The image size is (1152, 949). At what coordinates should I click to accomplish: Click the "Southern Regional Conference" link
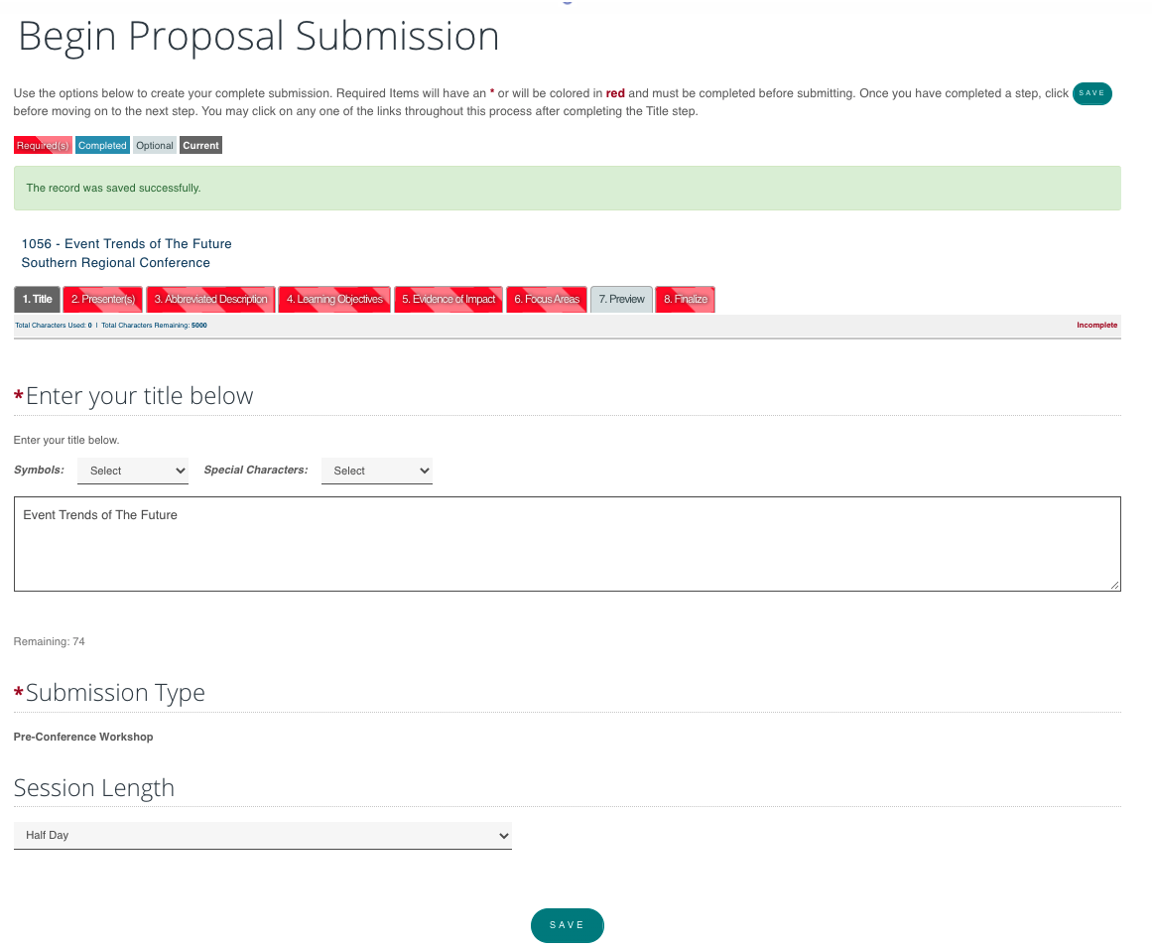(115, 262)
